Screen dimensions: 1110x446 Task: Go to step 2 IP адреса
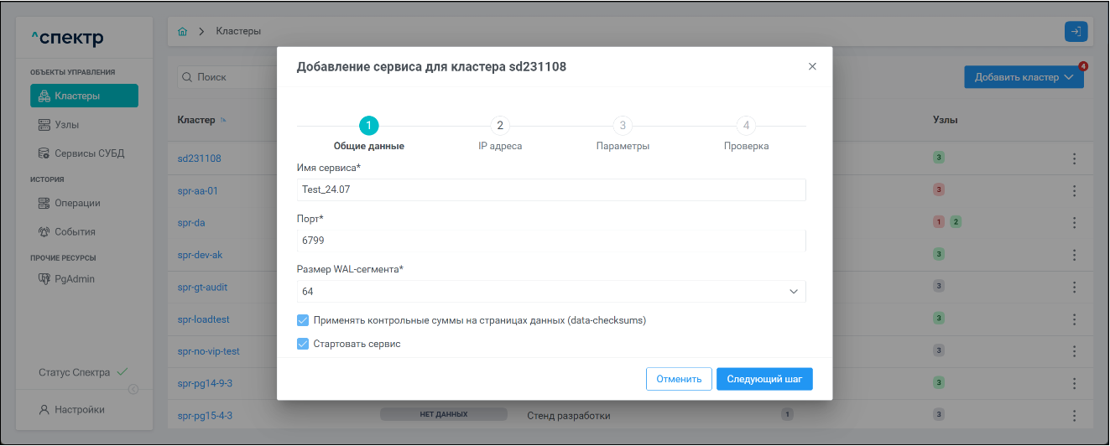499,126
